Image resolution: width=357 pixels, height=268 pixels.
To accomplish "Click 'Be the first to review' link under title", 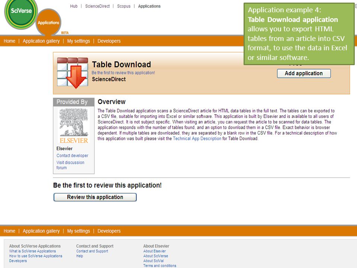I will (x=123, y=73).
